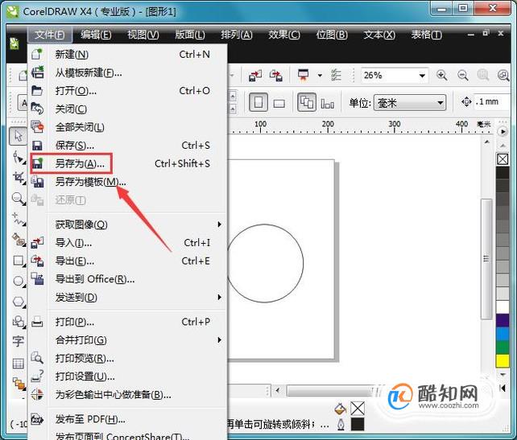Select the Polygon tool

[x=19, y=302]
